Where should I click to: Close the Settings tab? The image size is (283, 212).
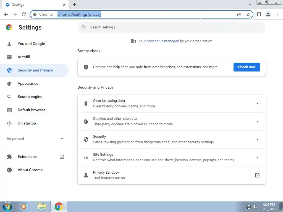(64, 5)
